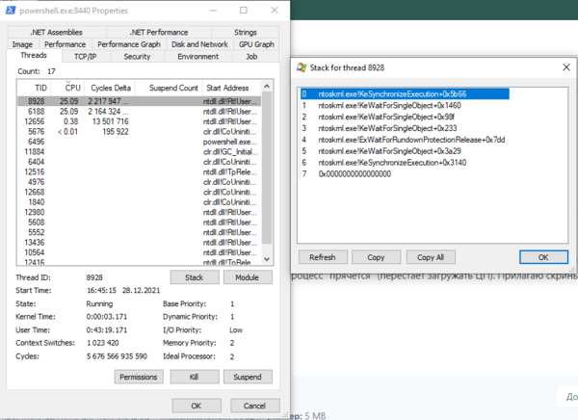Open thread Permissions

pyautogui.click(x=139, y=377)
